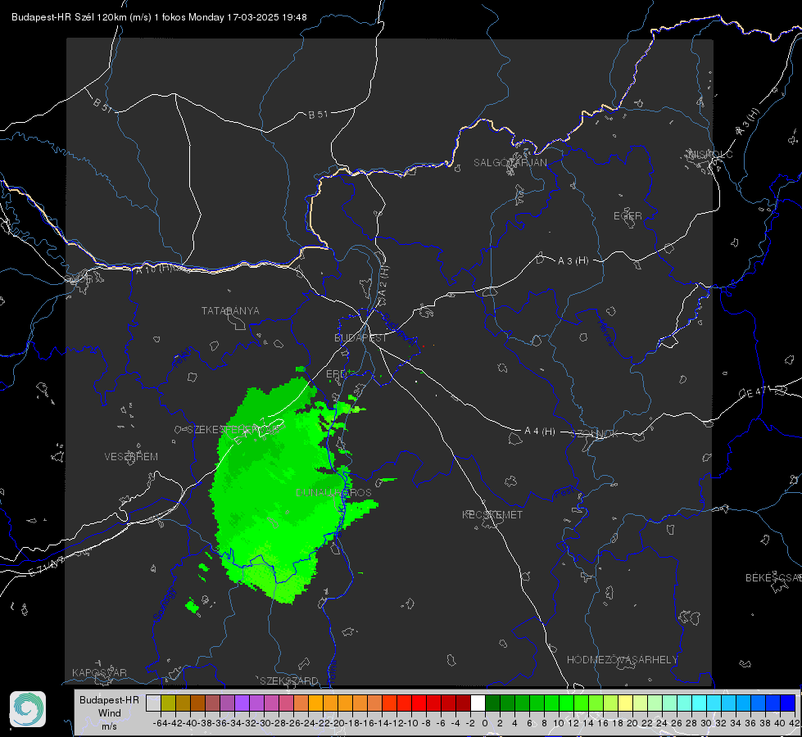Click the 'Wind' label in the legend
This screenshot has height=737, width=802.
110,713
